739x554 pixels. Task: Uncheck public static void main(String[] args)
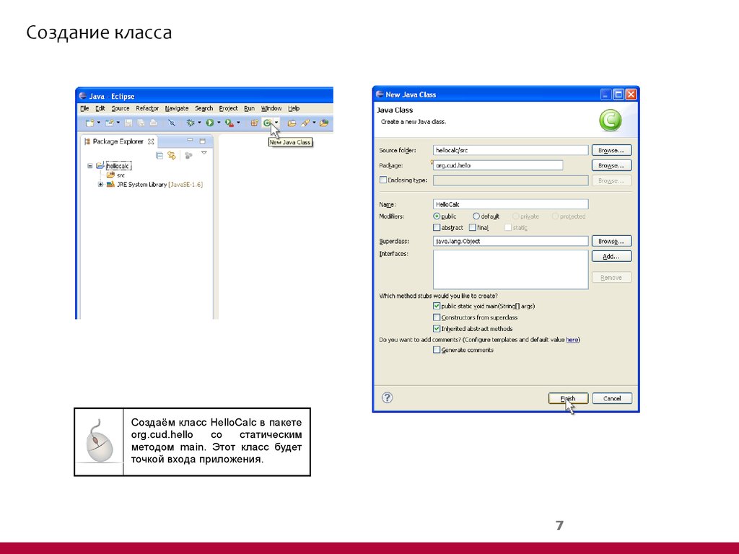point(437,305)
